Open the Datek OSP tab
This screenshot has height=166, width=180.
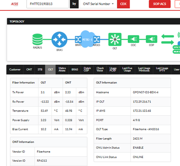pos(87,70)
